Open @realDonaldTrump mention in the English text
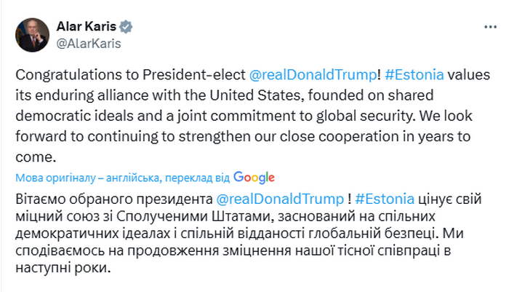This screenshot has height=292, width=509. tap(311, 74)
